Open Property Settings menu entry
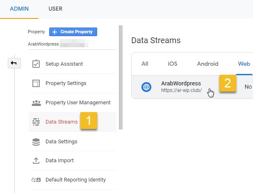Viewport: 253px width, 193px height. (66, 83)
